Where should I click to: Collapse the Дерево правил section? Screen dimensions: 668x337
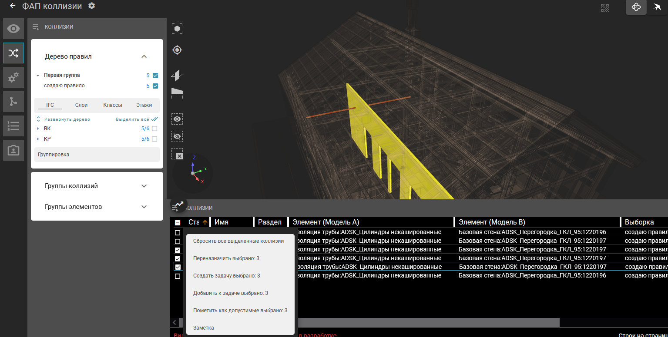[x=144, y=56]
